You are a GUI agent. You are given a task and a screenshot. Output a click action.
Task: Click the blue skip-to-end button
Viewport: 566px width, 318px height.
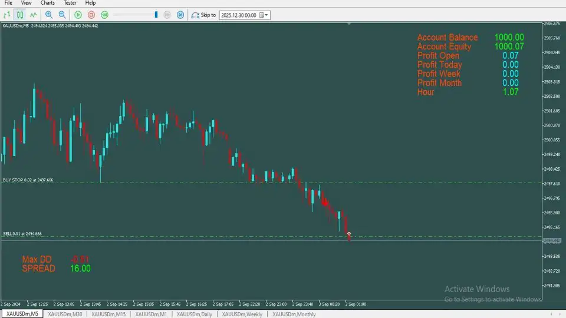click(180, 15)
